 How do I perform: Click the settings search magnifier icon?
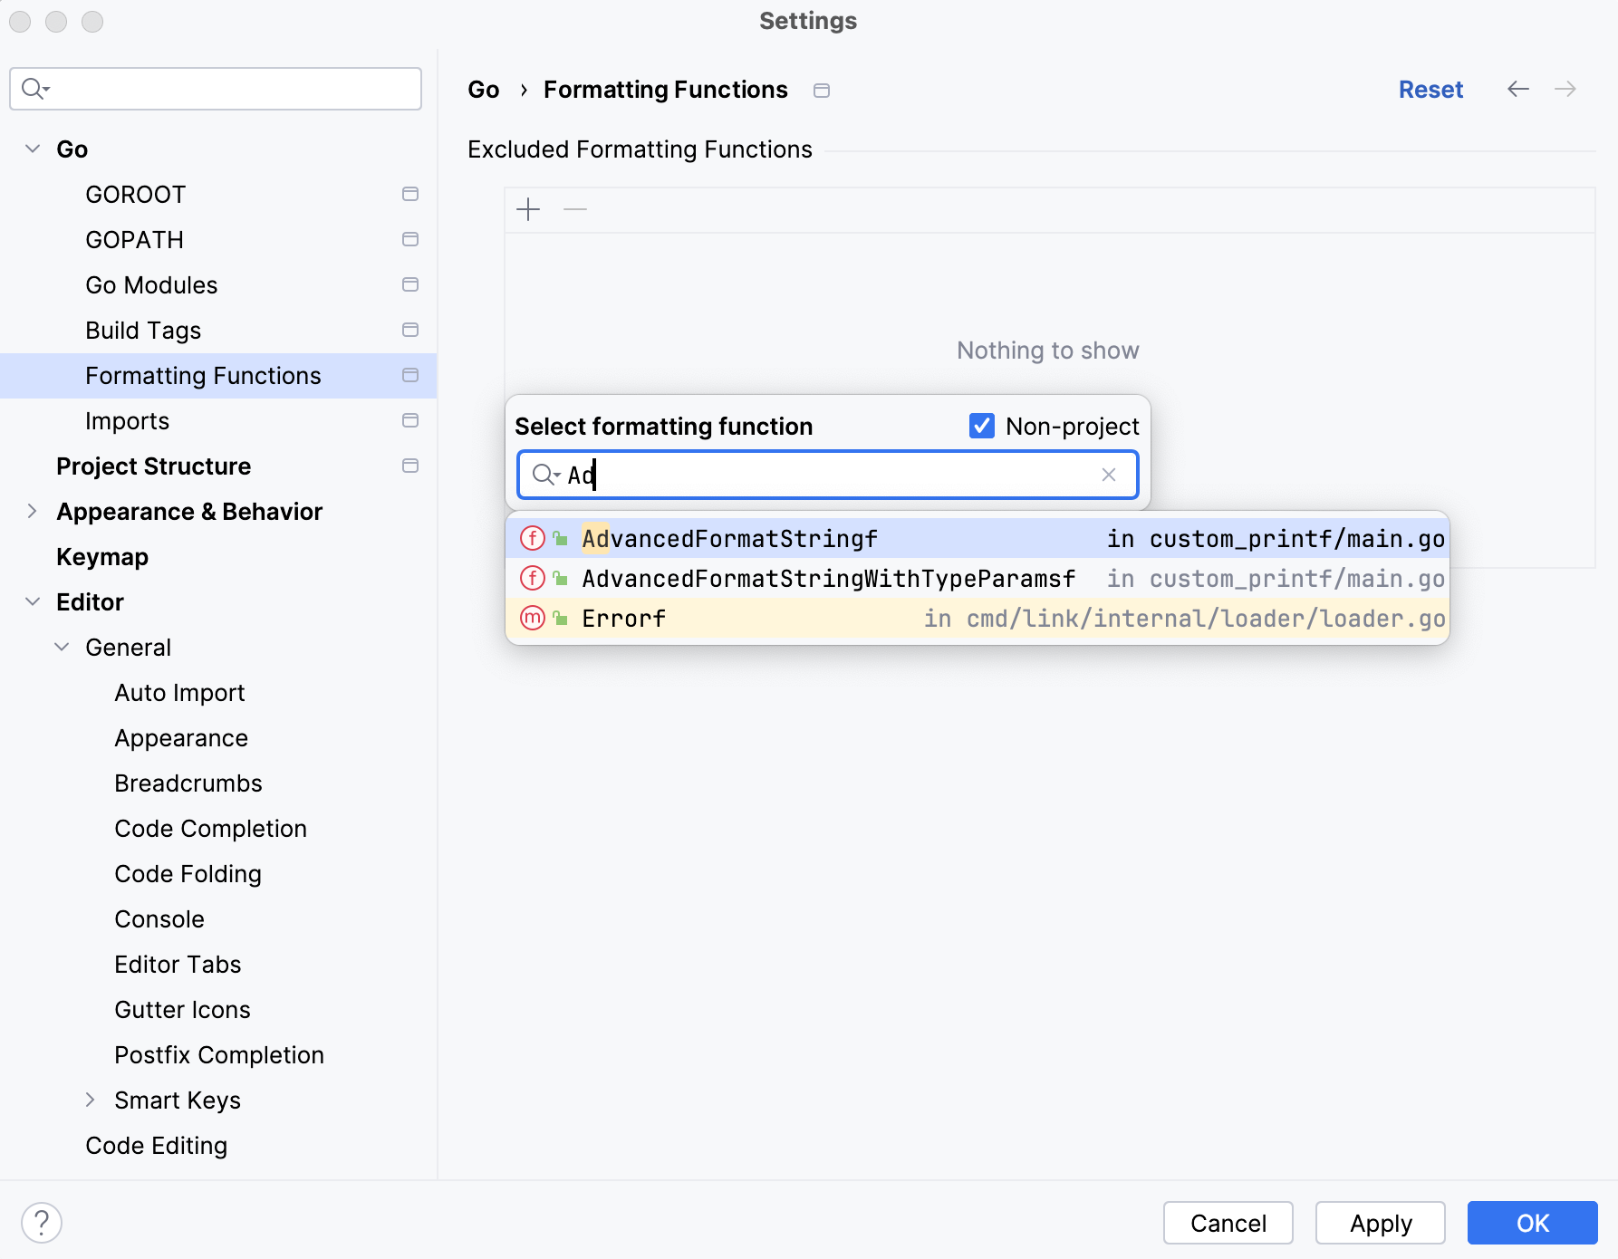(34, 89)
